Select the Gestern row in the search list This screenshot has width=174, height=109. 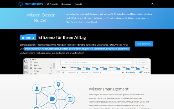(41, 65)
